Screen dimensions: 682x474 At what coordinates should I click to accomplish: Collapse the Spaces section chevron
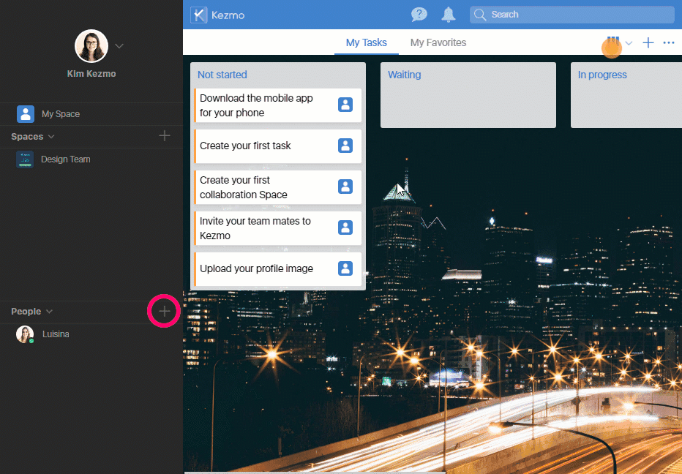(51, 137)
